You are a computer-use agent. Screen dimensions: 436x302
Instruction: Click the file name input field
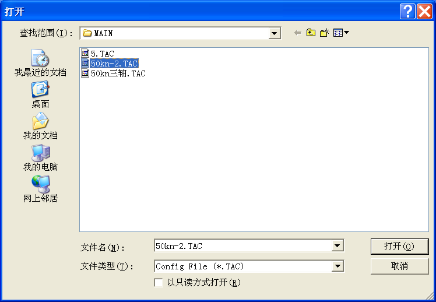pyautogui.click(x=243, y=245)
